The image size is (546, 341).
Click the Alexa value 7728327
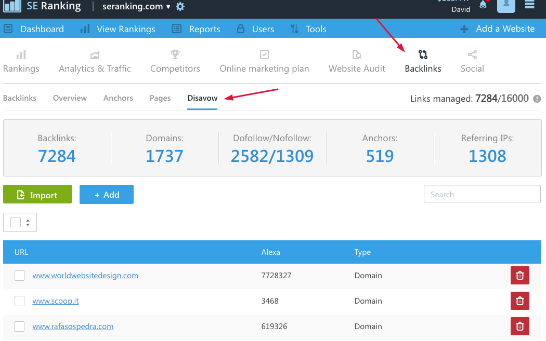coord(276,276)
